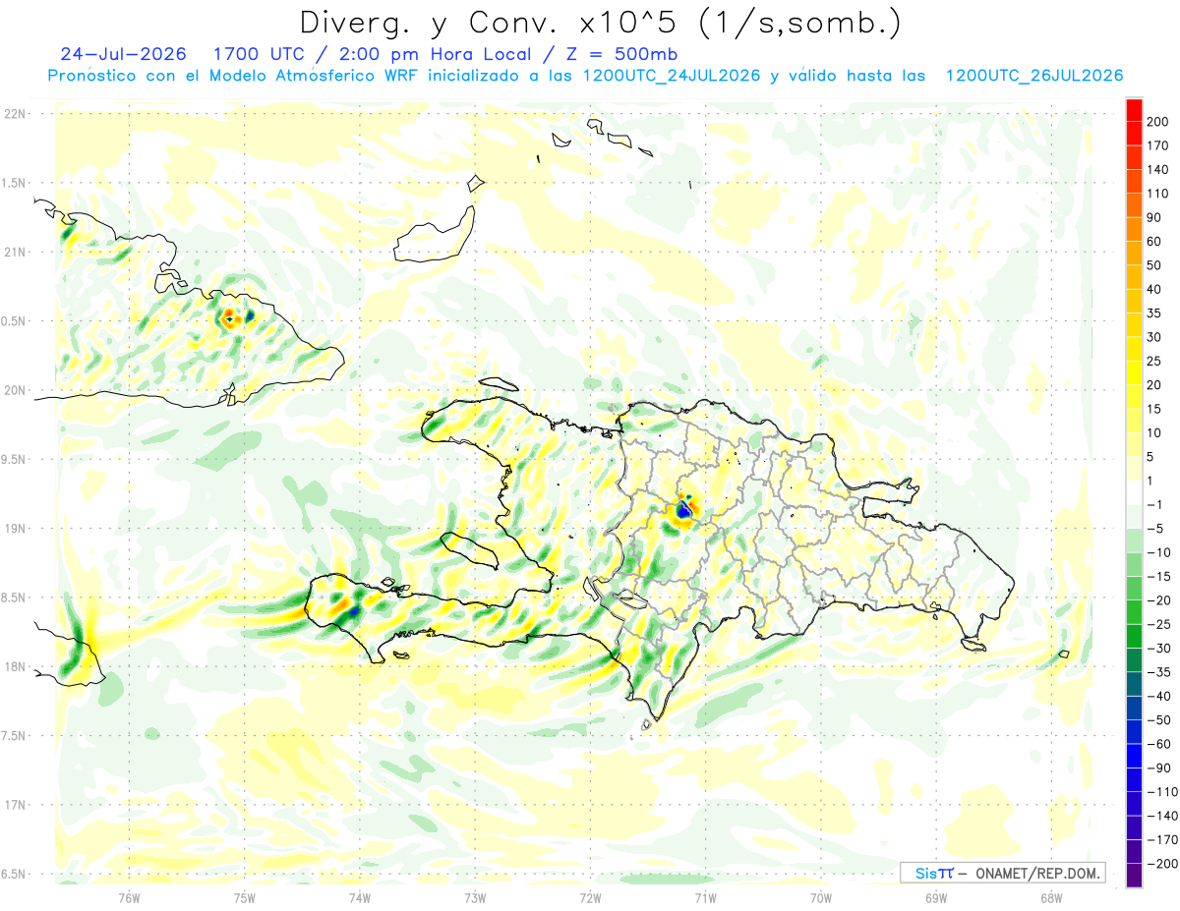Click the '70W' longitude label

pyautogui.click(x=821, y=897)
